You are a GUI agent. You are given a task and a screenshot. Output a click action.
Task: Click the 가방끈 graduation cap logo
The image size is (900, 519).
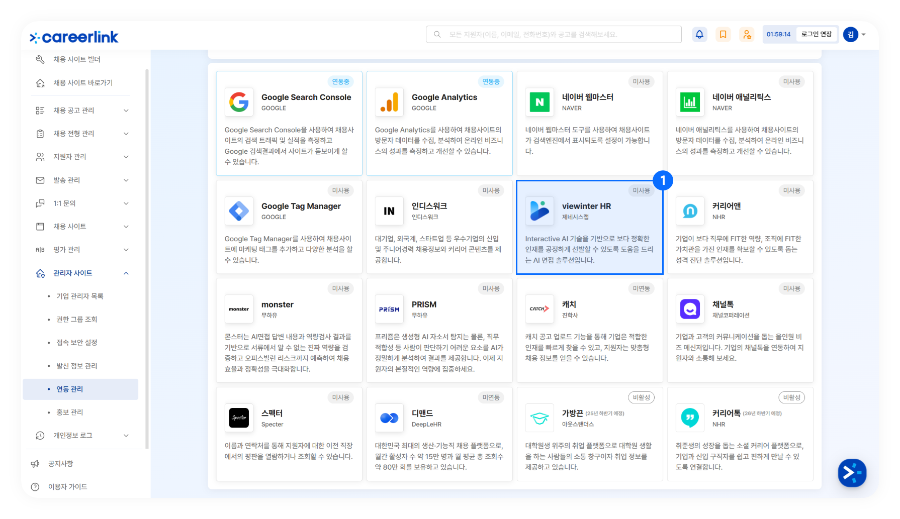[539, 418]
